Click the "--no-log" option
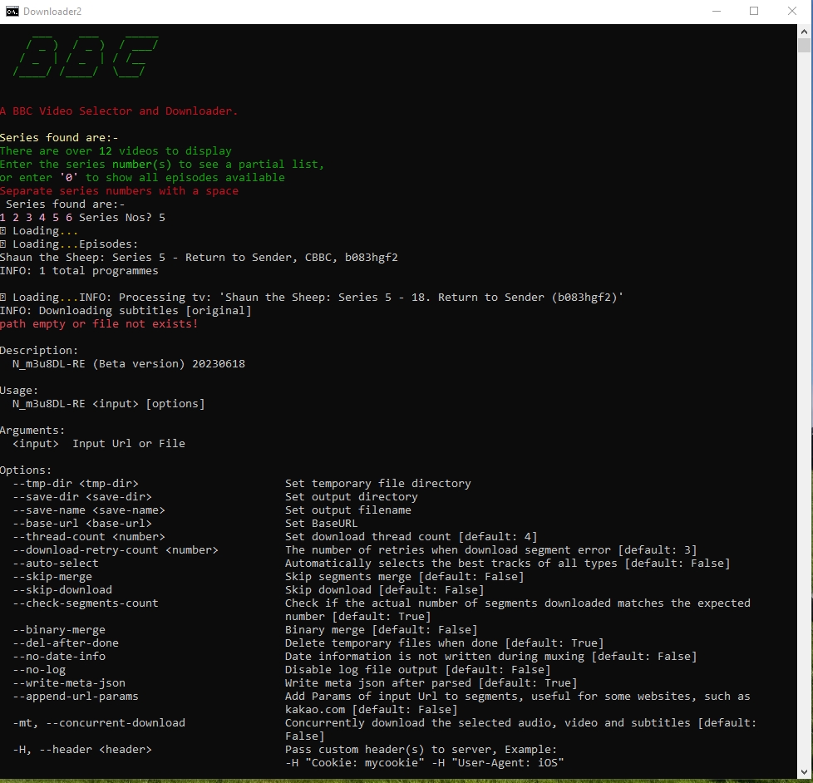813x783 pixels. coord(39,669)
